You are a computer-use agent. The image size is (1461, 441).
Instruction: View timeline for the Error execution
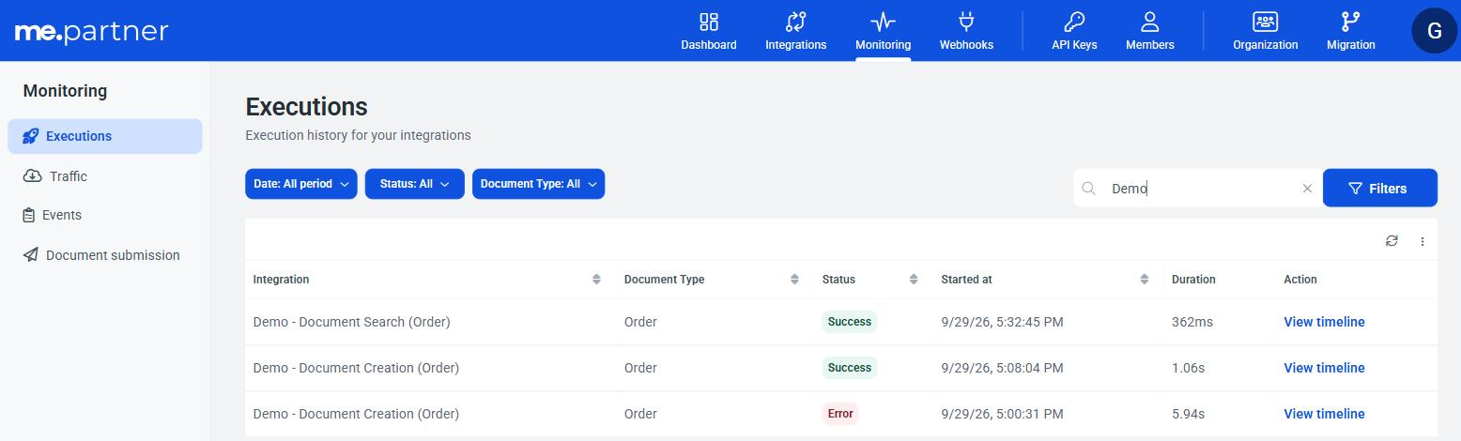pos(1324,414)
